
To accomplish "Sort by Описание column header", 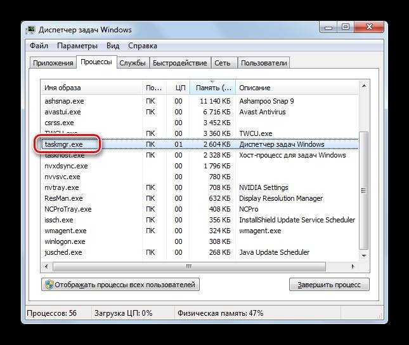I will (x=297, y=88).
